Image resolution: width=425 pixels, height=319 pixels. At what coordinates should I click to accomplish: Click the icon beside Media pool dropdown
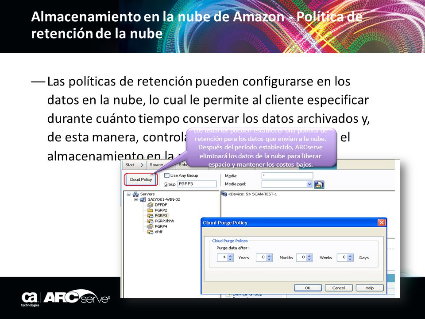(319, 184)
